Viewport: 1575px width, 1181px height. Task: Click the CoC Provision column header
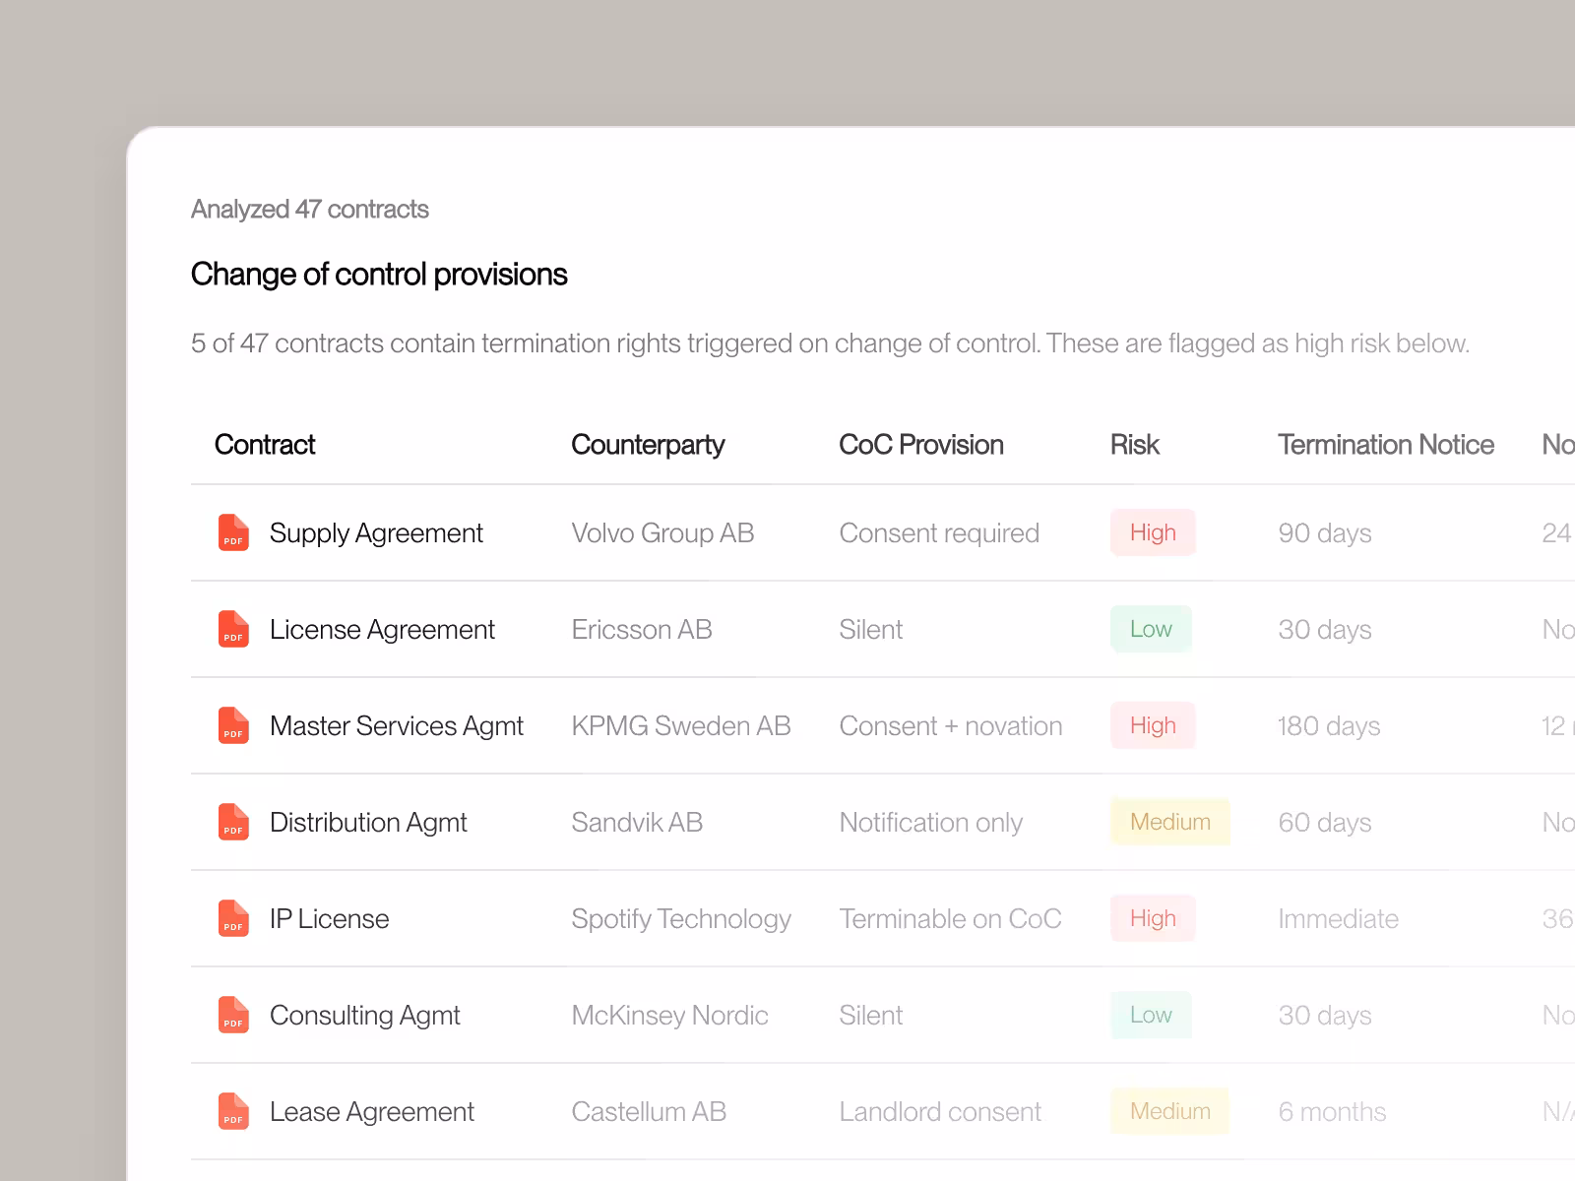[921, 445]
